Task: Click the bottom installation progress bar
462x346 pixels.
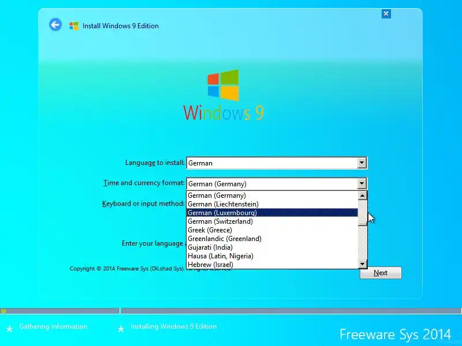Action: tap(231, 311)
